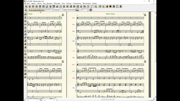Open the Документ menu
The height and width of the screenshot is (101, 180).
(x=49, y=3)
